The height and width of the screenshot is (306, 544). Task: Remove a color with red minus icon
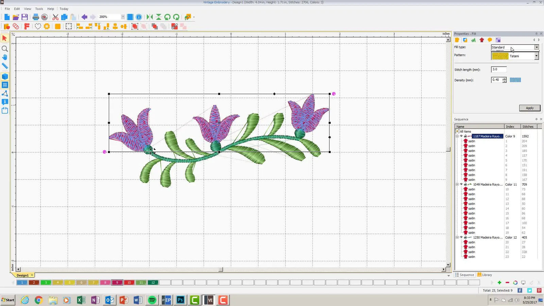(507, 283)
